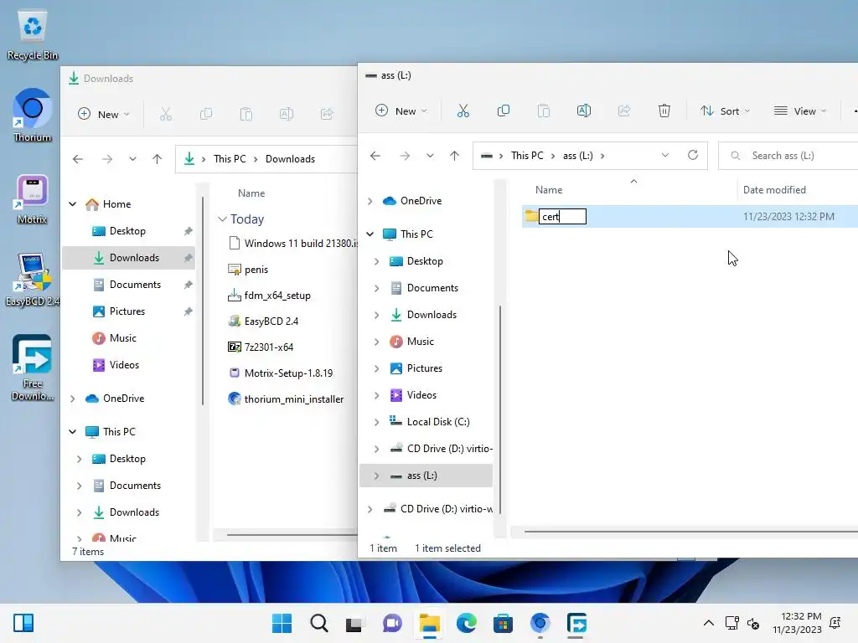This screenshot has width=858, height=643.
Task: Click Cut icon in Downloads window toolbar
Action: [x=166, y=114]
